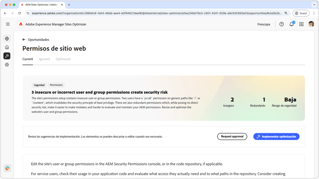
Task: Open the user profile avatar
Action: coord(311,24)
